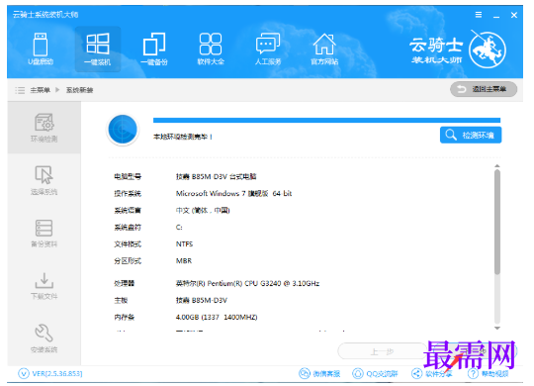This screenshot has height=386, width=534.
Task: Click the info list scrollbar down arrow
Action: (x=497, y=328)
